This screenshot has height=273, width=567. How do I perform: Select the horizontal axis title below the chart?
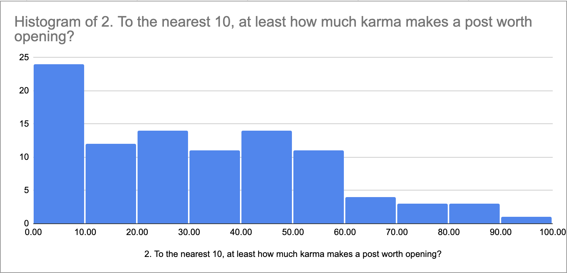tap(293, 254)
